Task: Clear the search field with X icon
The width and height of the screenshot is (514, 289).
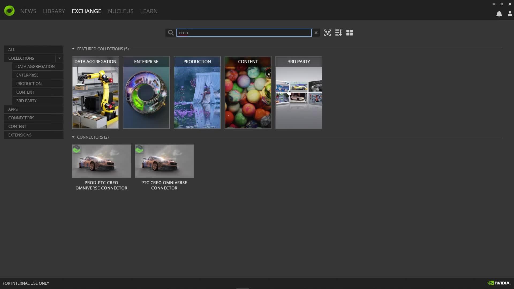Action: click(x=316, y=33)
